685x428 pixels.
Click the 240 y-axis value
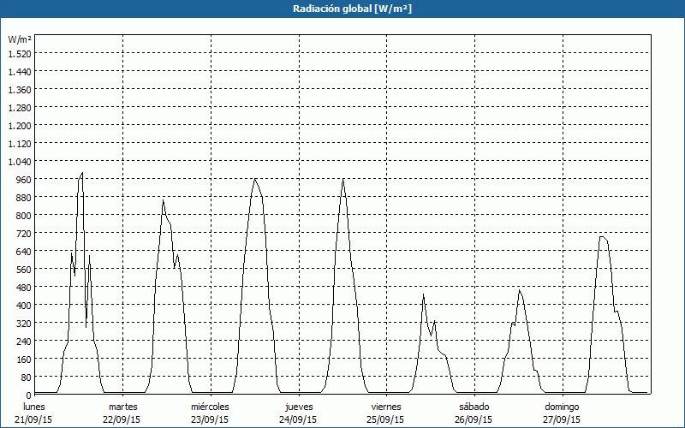coord(25,341)
